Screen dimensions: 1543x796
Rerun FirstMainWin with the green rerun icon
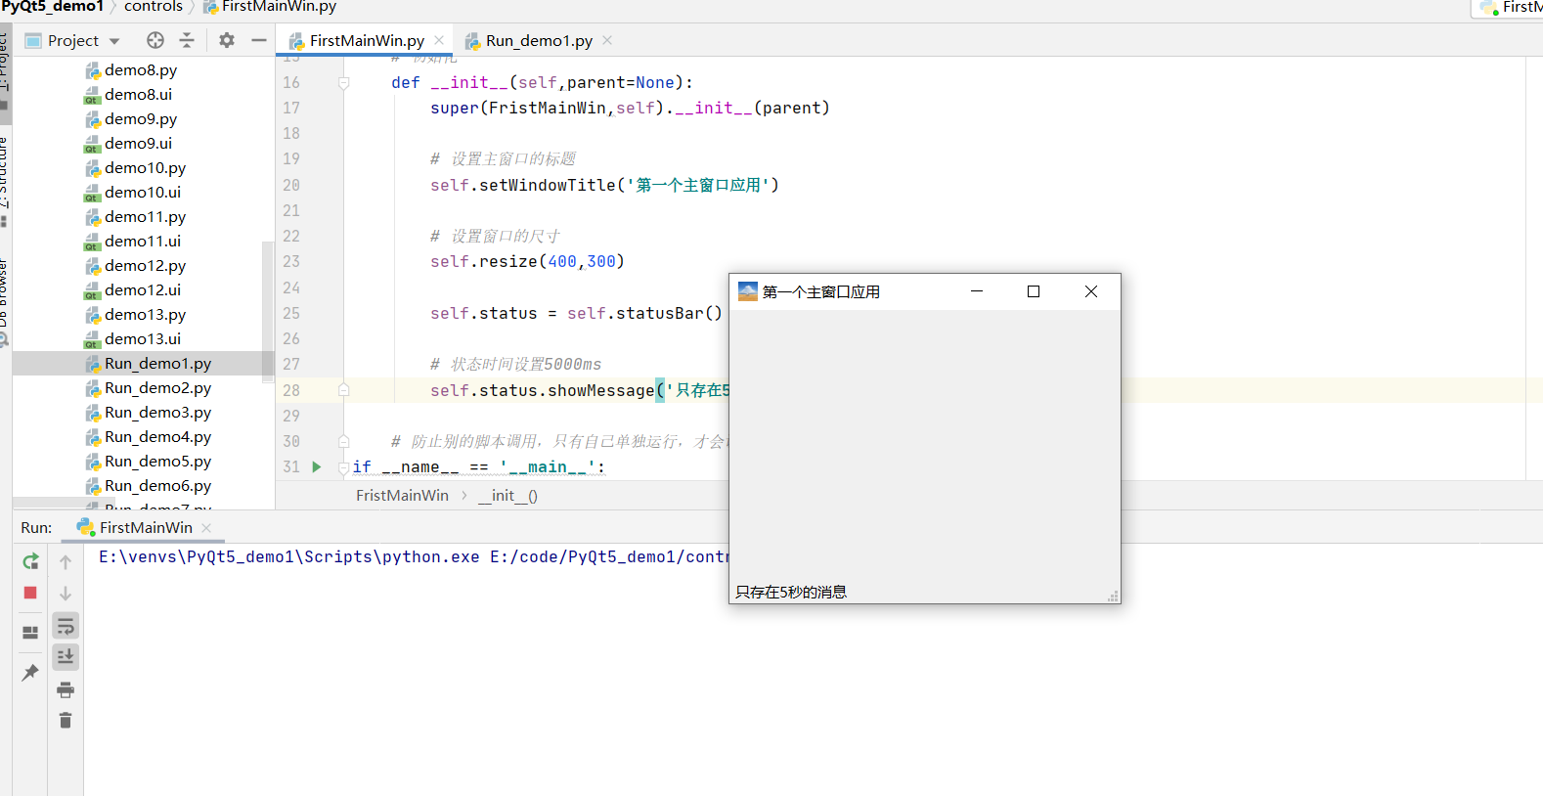[30, 561]
